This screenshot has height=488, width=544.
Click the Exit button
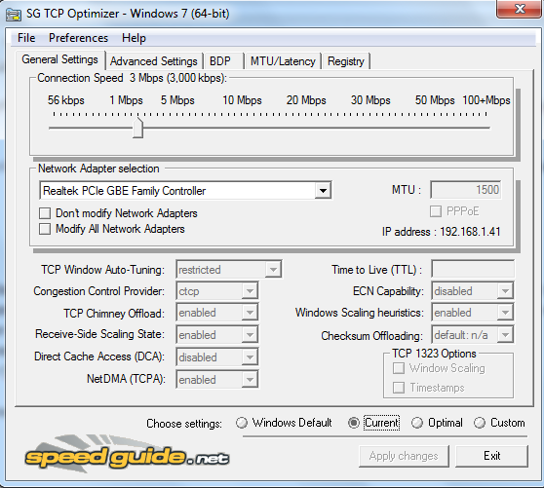[x=492, y=456]
